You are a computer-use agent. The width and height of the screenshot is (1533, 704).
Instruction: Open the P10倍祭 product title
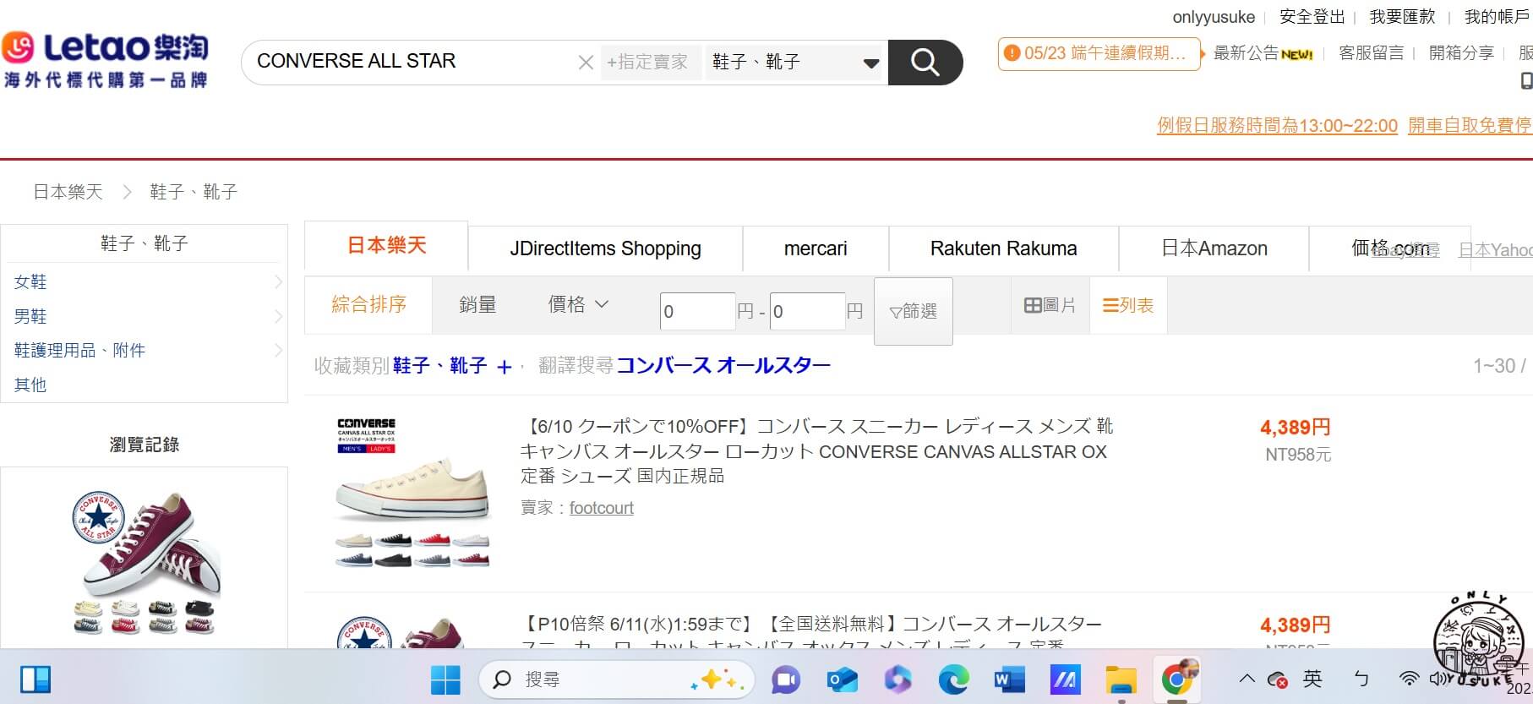811,631
